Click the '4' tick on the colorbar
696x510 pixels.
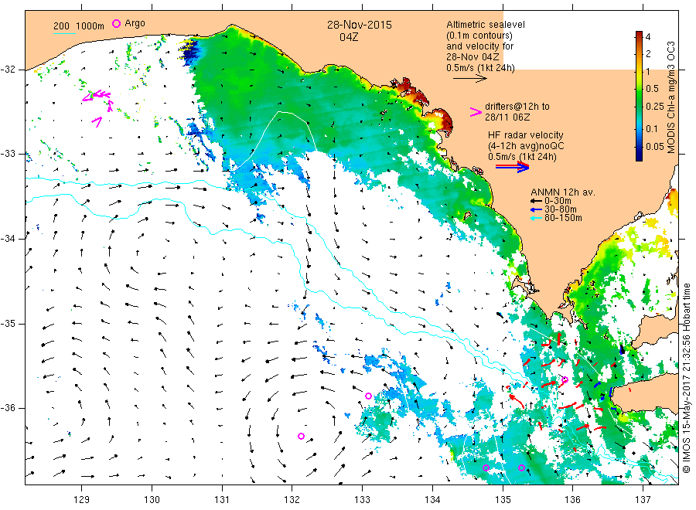(x=648, y=37)
